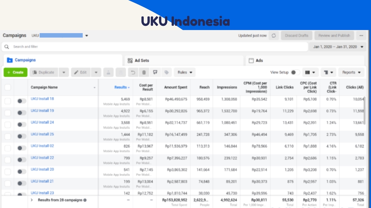Check the select-all header checkbox
Image resolution: width=371 pixels, height=208 pixels.
coord(8,87)
